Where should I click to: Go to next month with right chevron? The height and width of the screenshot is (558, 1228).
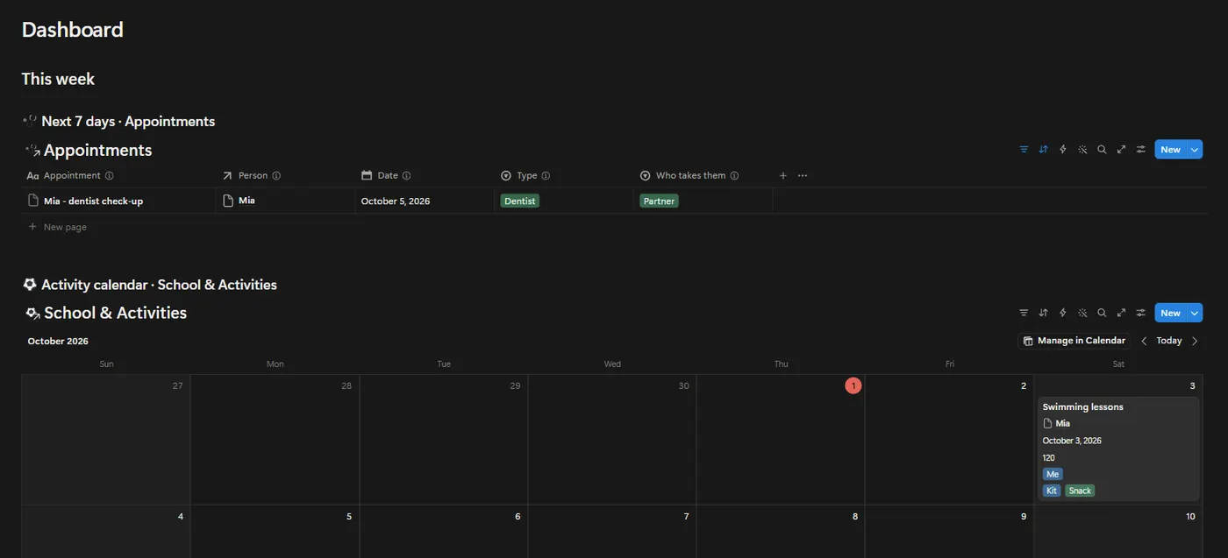click(x=1195, y=341)
